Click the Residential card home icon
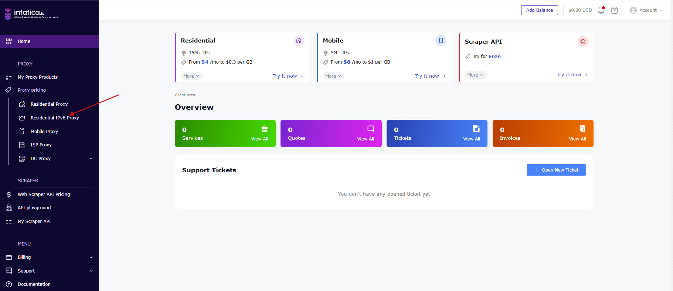This screenshot has width=673, height=291. coord(299,41)
